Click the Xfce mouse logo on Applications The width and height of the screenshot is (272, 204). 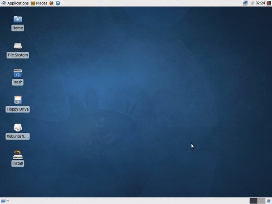click(x=3, y=3)
